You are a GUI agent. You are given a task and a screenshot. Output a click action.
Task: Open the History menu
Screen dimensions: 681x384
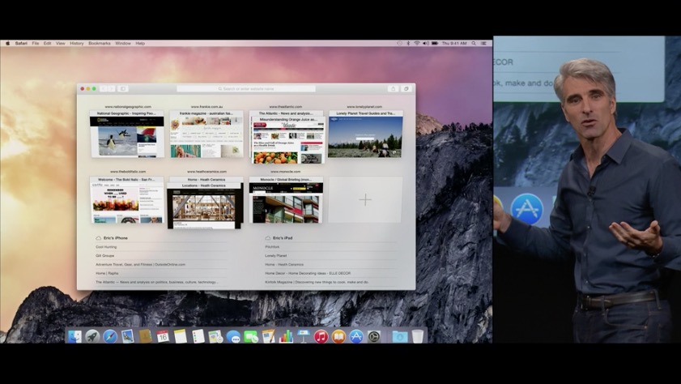[76, 44]
